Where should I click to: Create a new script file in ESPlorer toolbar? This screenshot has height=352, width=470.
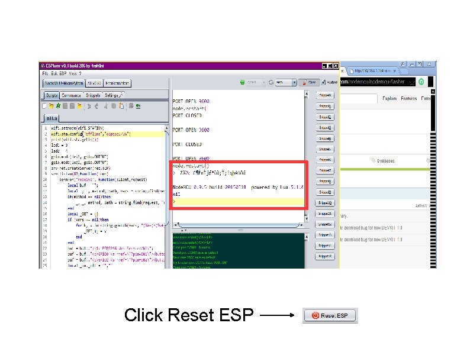click(44, 106)
